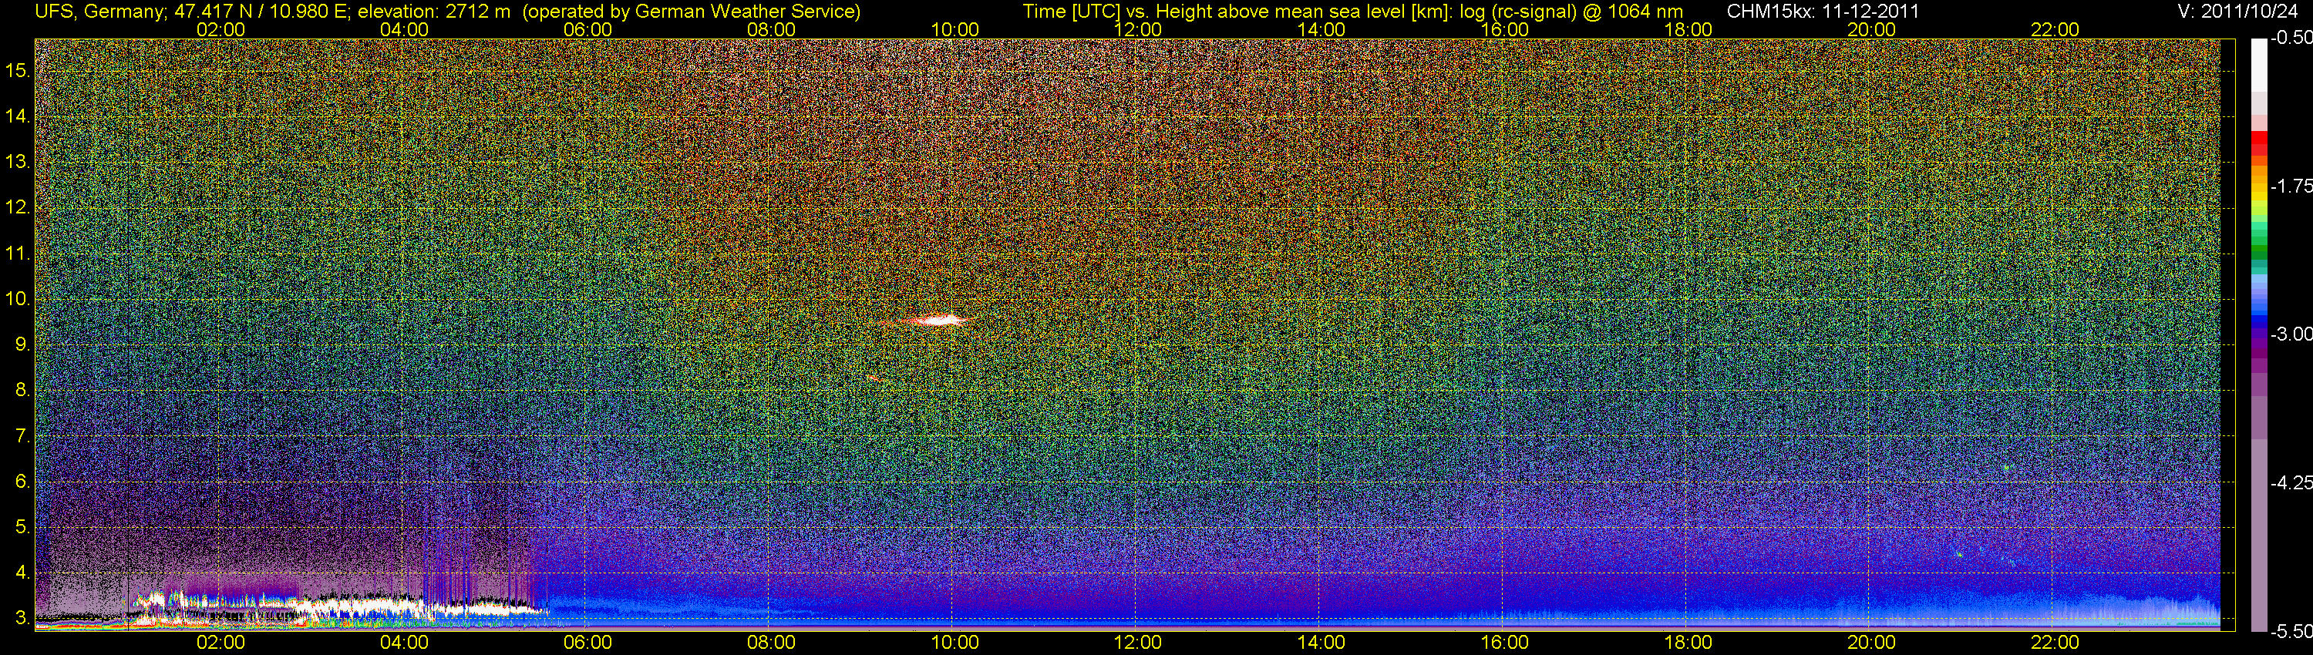Click the 22:00 label on bottom time axis
This screenshot has height=655, width=2313.
point(2055,643)
